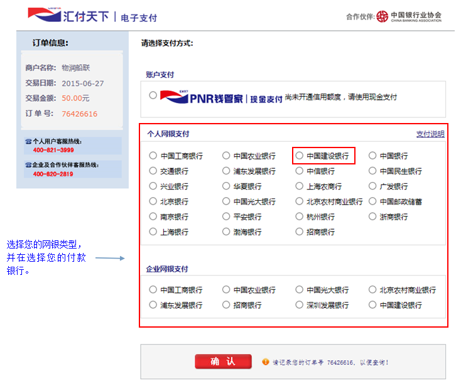Select 浙商银行 option
The image size is (456, 386).
(x=372, y=217)
